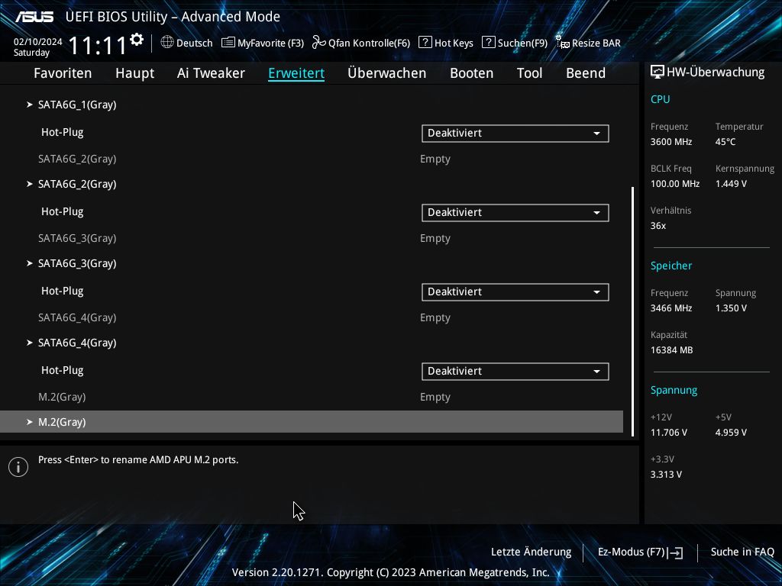Switch to the Überwachen tab

[x=387, y=73]
